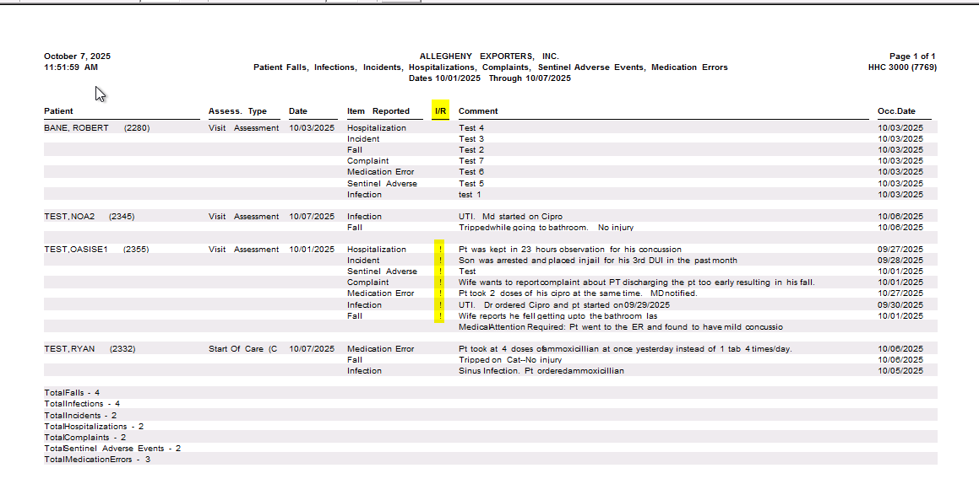Select the flag beside OASISE1's Medication Error
Viewport: 979px width, 495px height.
tap(440, 293)
